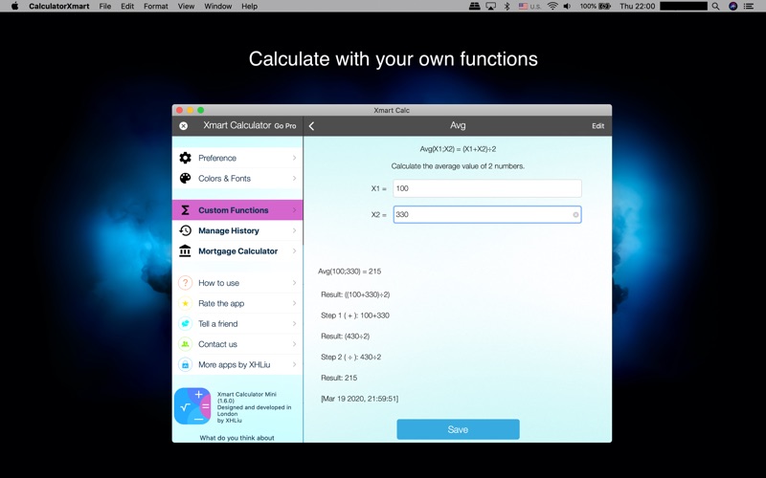Click the Step 2 ( ÷ ): 430÷2 line
The height and width of the screenshot is (478, 766).
(x=350, y=357)
